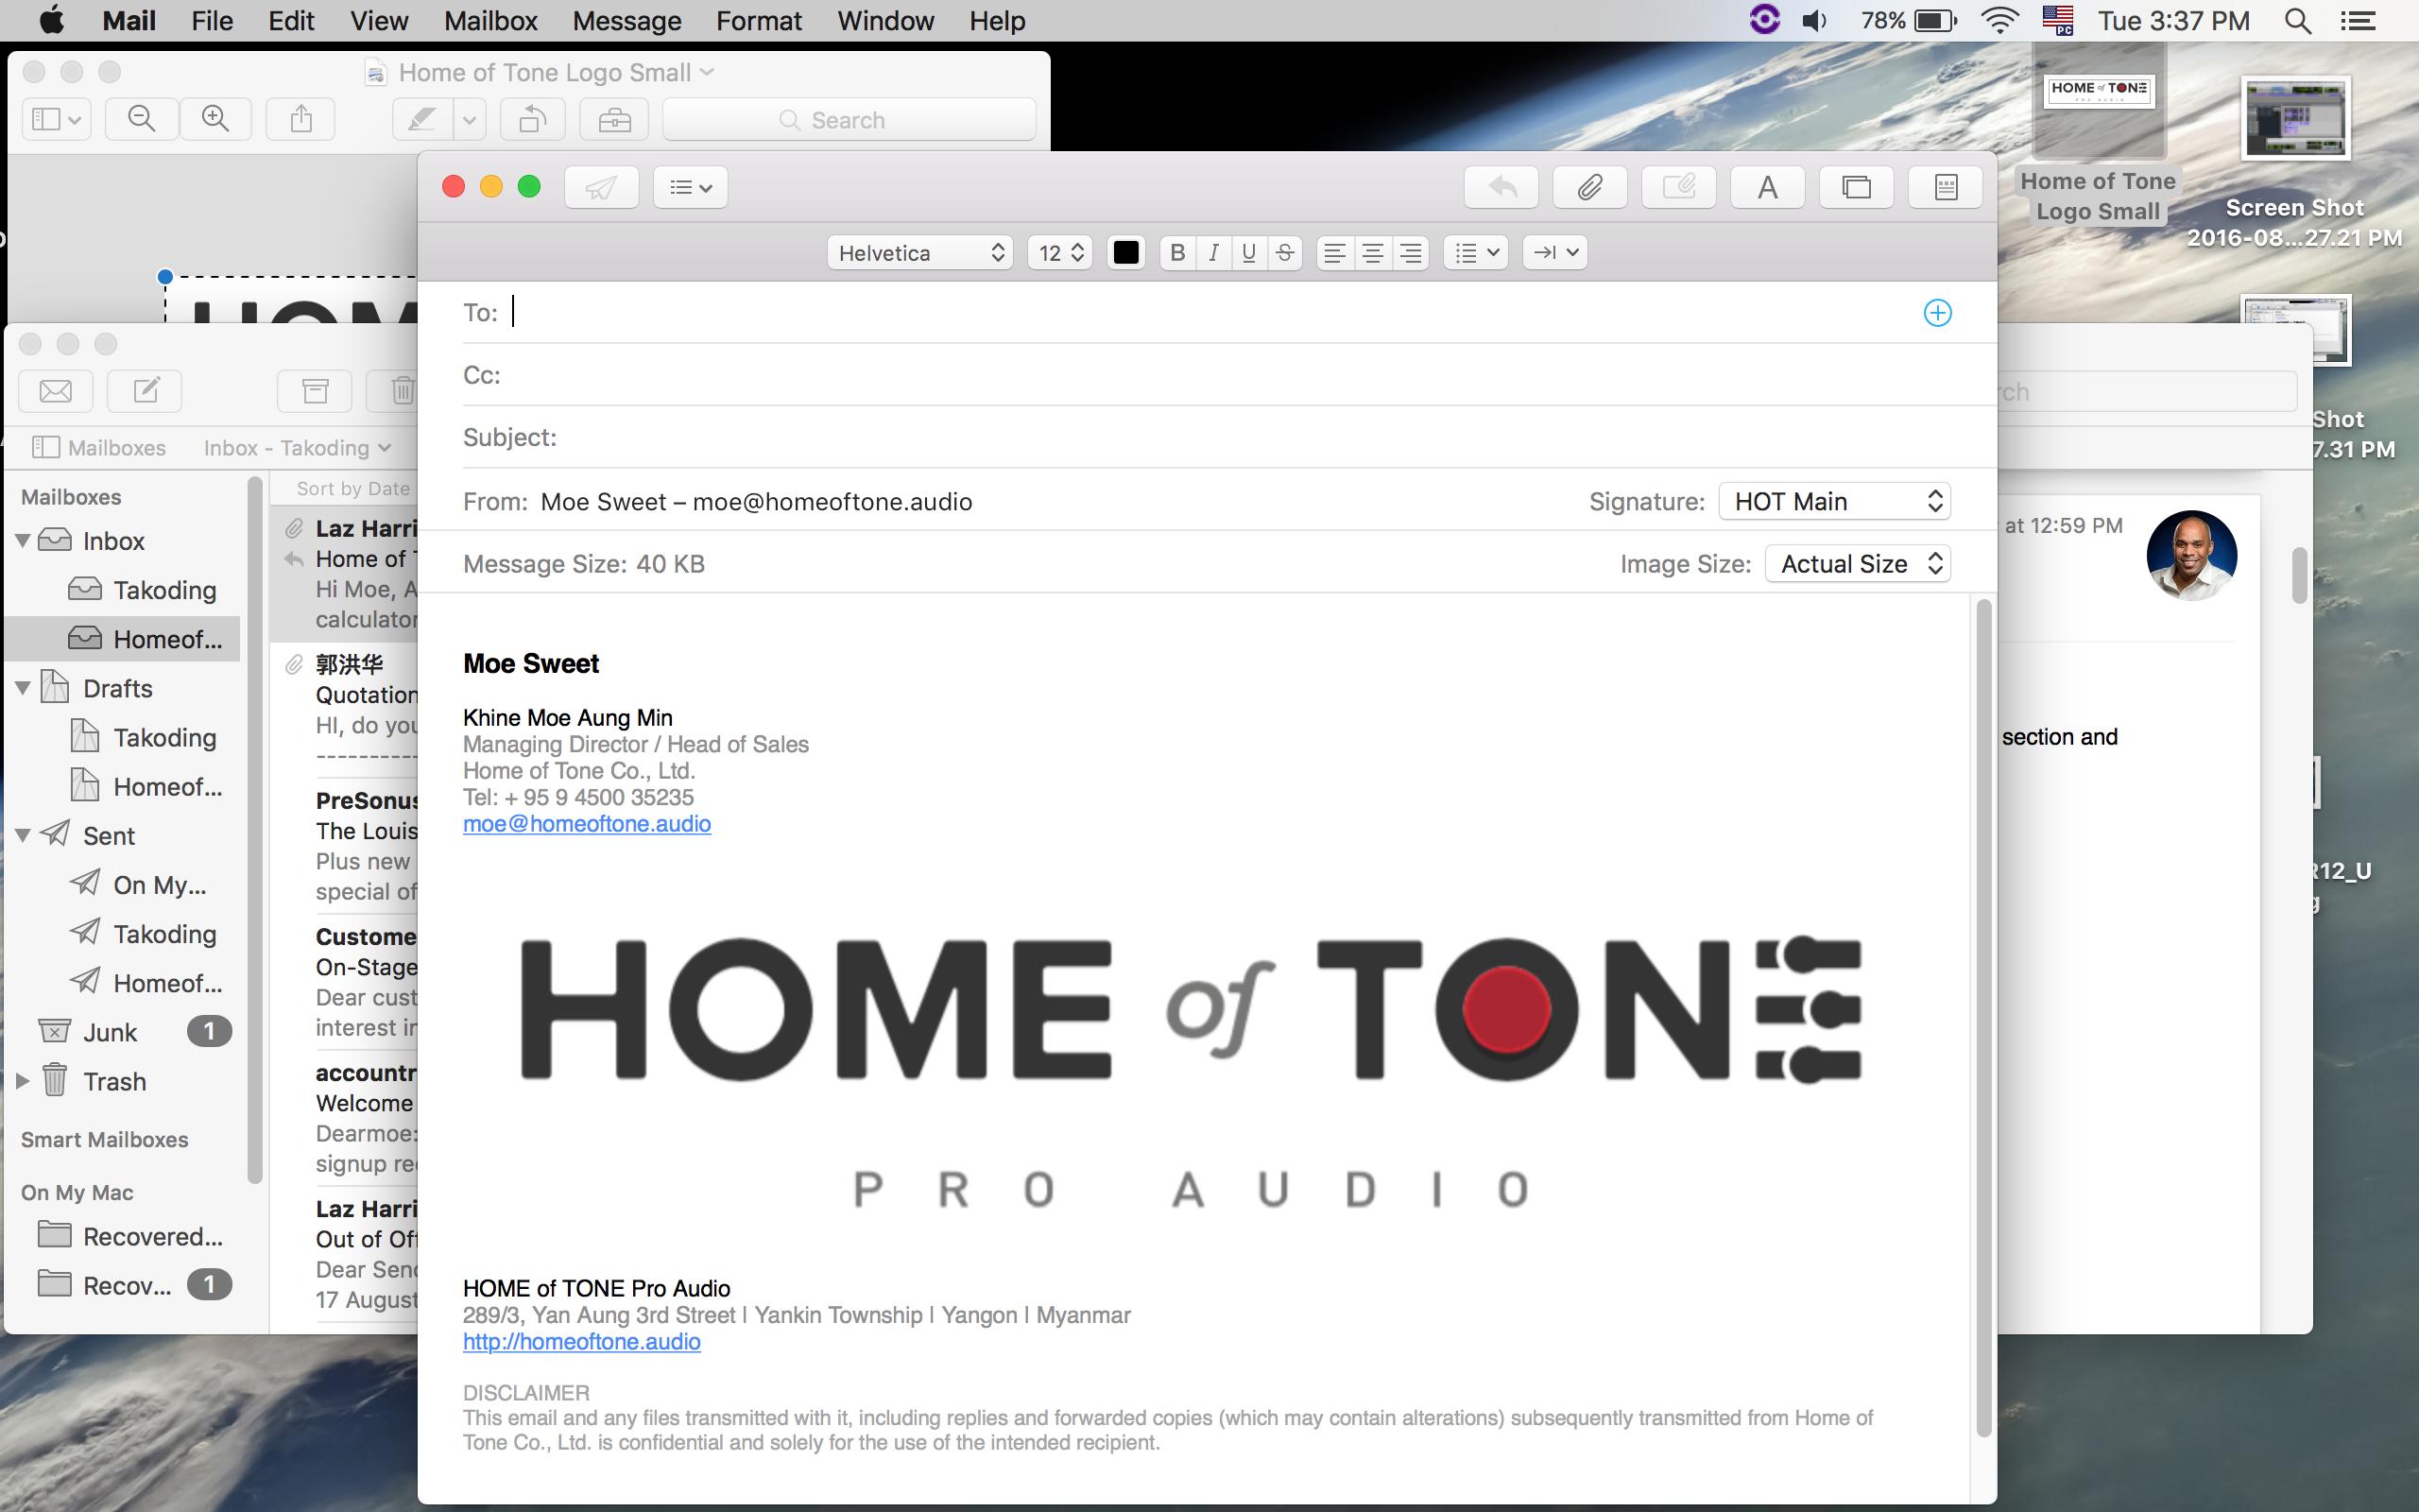Screen dimensions: 2419x1512
Task: Open the Helvetica font family dropdown
Action: pos(918,252)
